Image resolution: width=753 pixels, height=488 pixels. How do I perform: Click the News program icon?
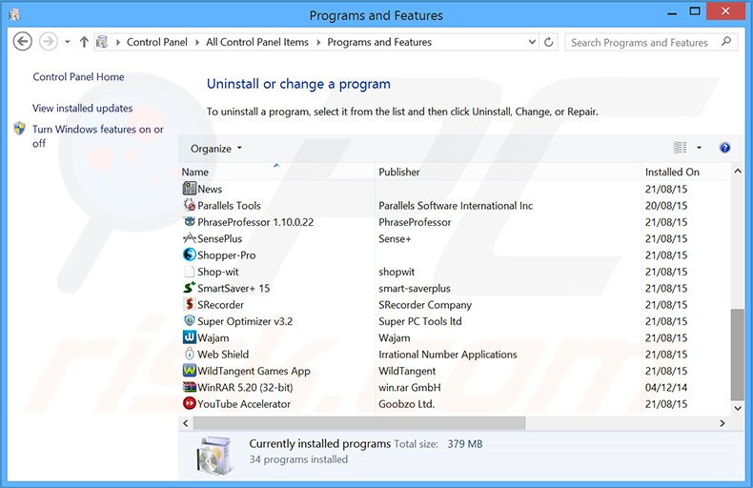pos(190,189)
